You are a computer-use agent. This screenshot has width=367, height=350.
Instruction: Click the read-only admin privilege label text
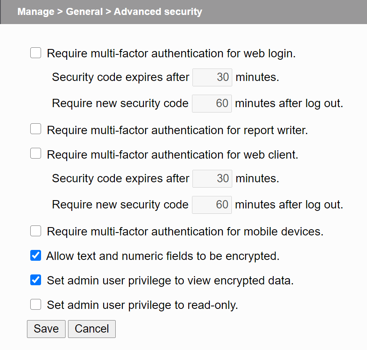(x=141, y=304)
